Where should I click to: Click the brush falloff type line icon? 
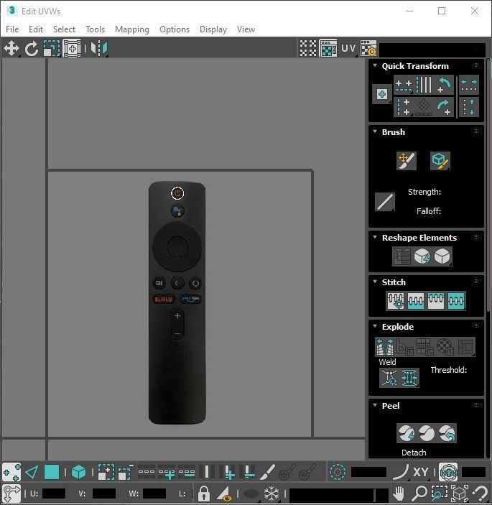pyautogui.click(x=385, y=202)
